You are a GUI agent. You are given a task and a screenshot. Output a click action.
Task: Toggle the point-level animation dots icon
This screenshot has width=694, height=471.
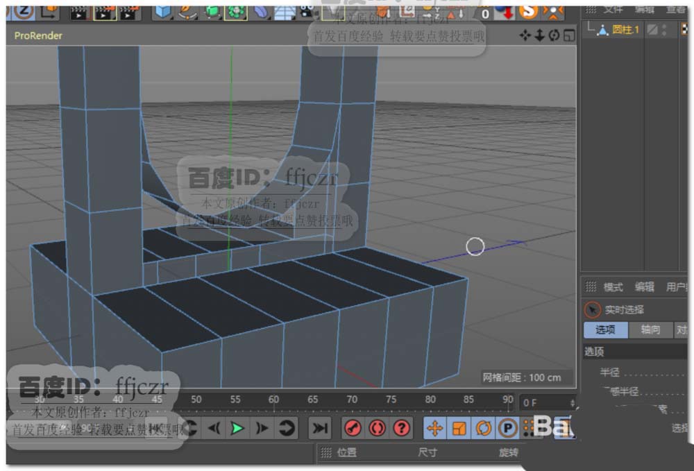pyautogui.click(x=527, y=428)
